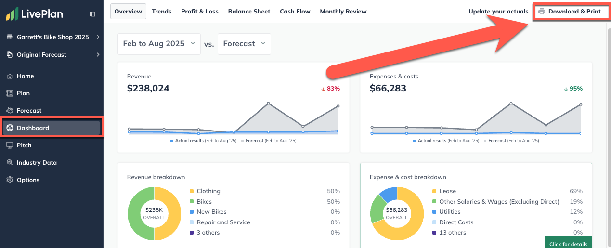
Task: Open the Forecast comparison dropdown
Action: (x=244, y=44)
